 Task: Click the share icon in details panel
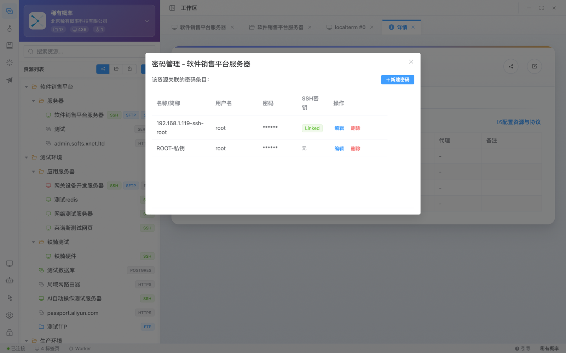click(511, 66)
